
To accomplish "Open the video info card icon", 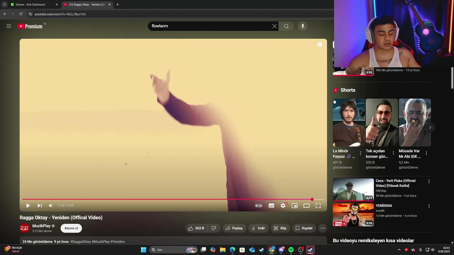I will tap(320, 45).
